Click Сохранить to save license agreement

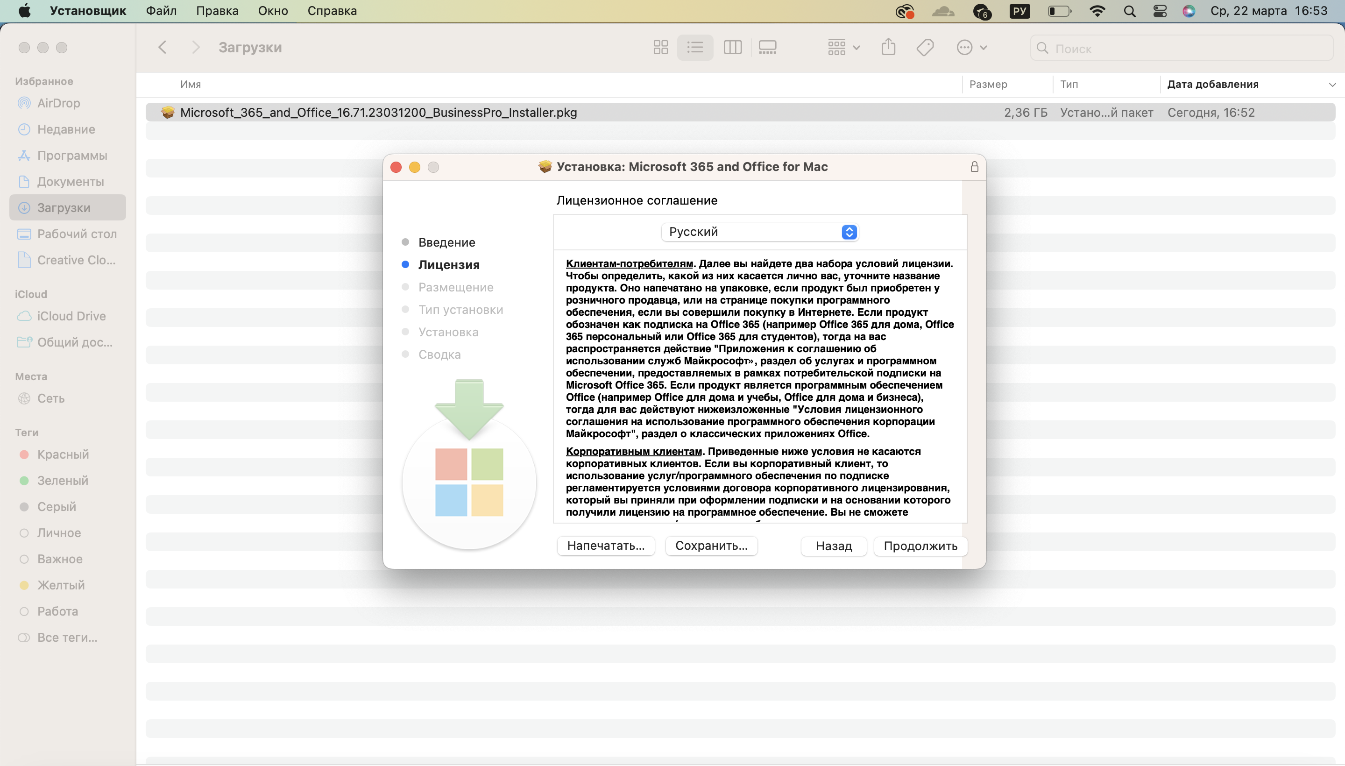[x=711, y=545]
